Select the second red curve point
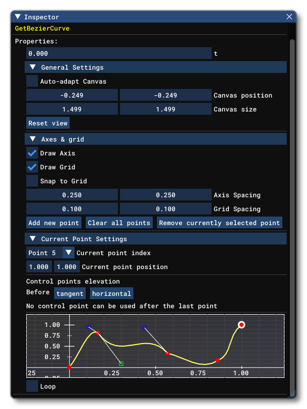 pos(98,333)
